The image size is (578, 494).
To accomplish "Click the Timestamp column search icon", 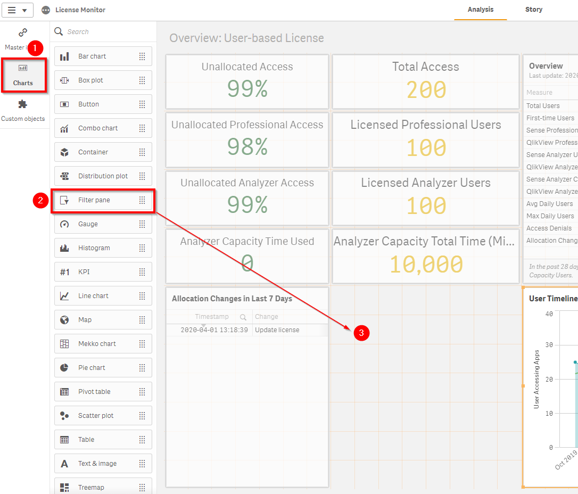I will coord(243,316).
